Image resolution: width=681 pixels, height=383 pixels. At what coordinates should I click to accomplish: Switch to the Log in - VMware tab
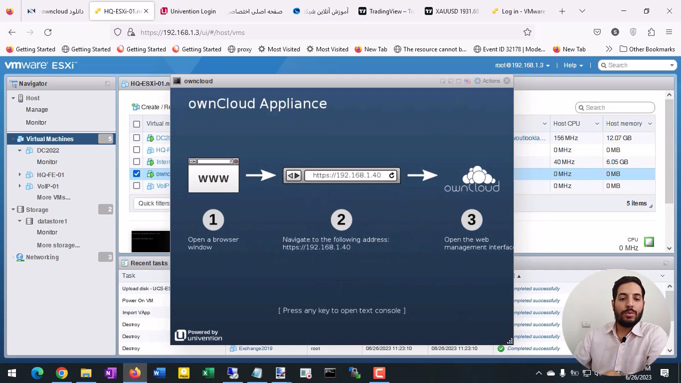[518, 11]
